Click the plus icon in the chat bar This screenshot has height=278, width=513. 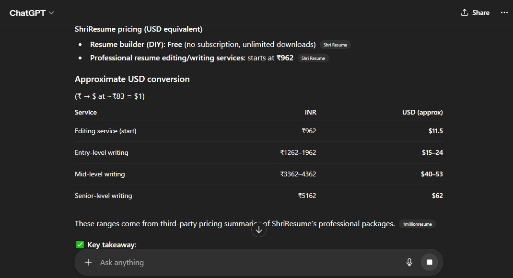[88, 262]
